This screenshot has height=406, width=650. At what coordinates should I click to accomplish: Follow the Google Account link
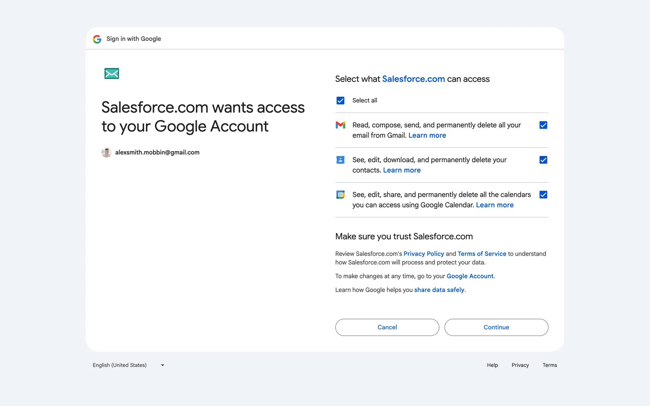coord(470,276)
